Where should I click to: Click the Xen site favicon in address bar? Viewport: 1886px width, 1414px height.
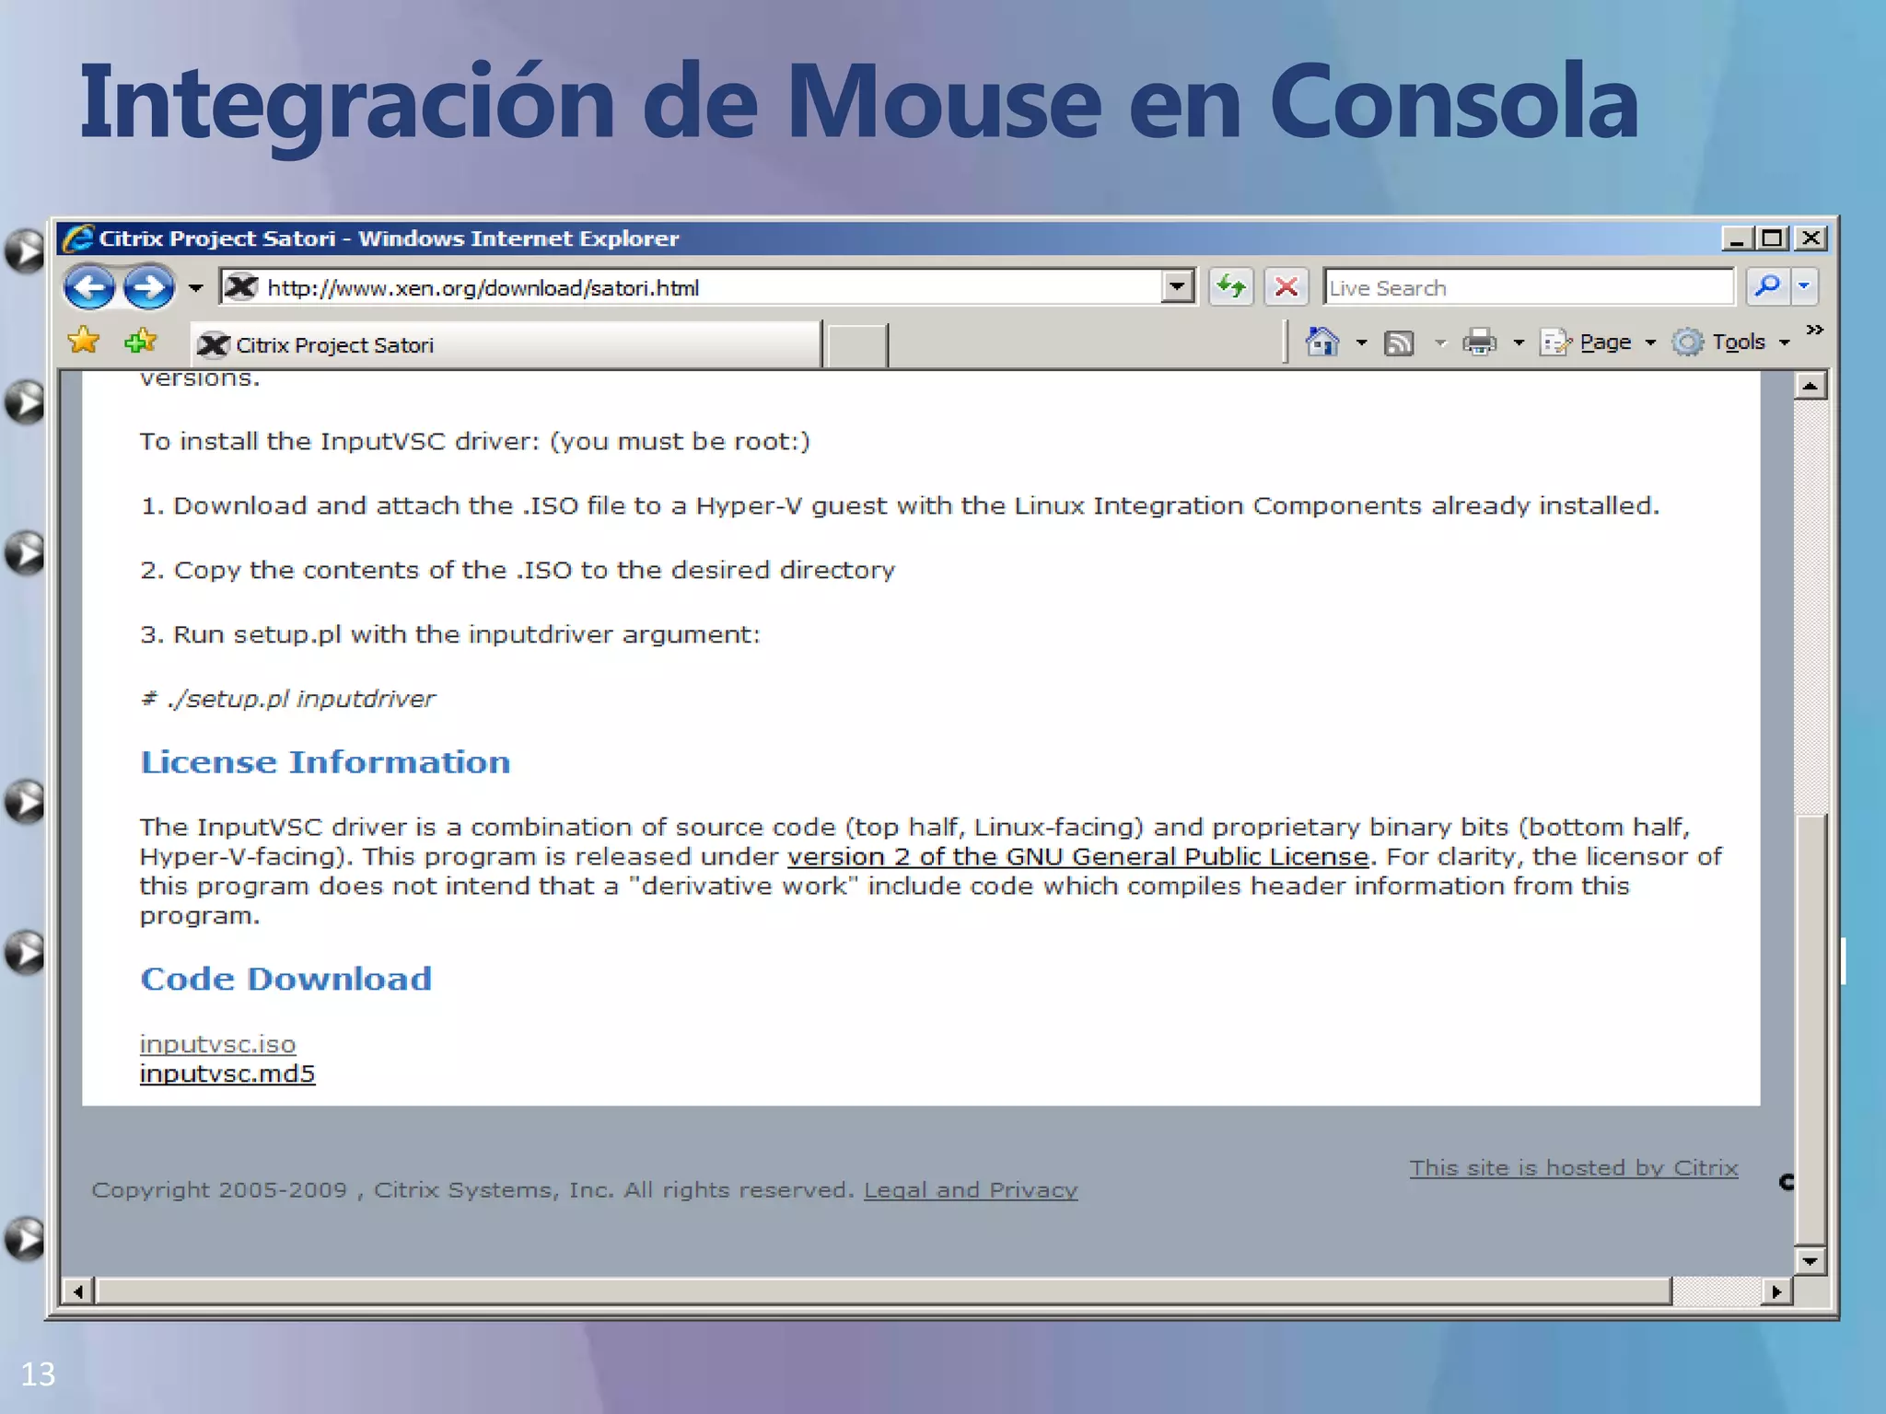pos(241,287)
